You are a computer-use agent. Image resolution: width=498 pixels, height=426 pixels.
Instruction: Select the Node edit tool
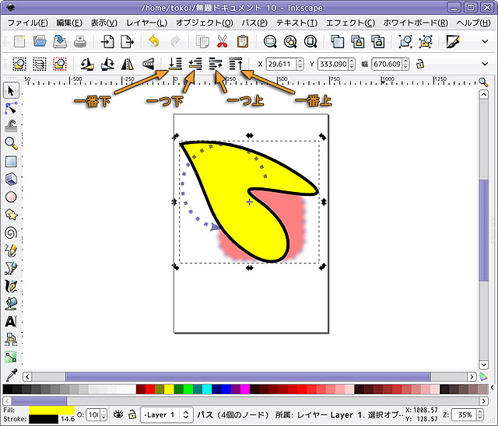coord(11,108)
